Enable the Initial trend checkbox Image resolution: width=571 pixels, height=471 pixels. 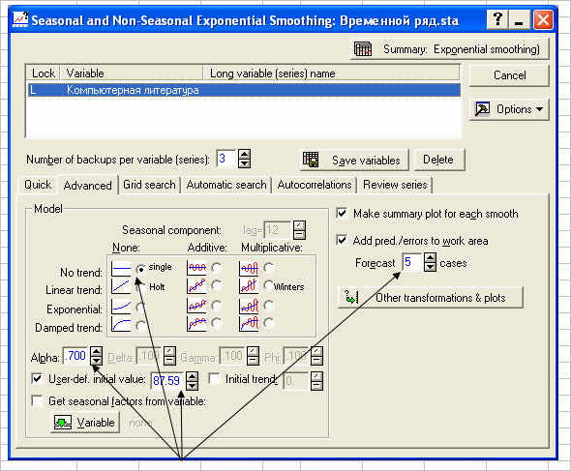point(214,378)
